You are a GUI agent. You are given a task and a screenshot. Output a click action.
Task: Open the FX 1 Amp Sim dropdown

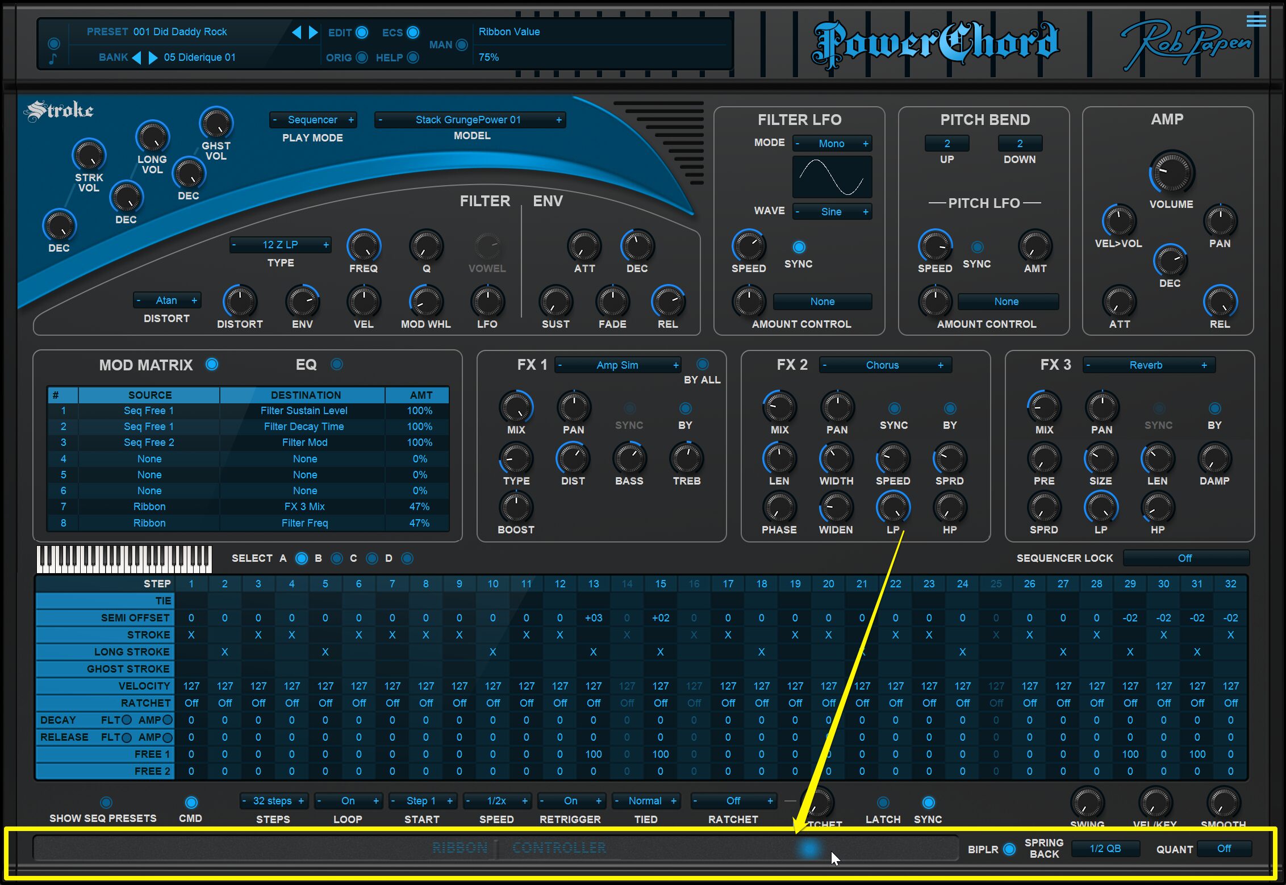[x=618, y=365]
